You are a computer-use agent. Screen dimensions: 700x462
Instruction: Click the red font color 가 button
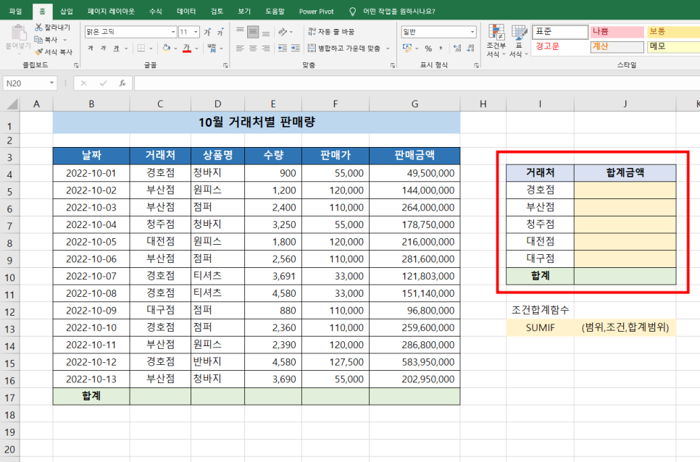tap(187, 49)
